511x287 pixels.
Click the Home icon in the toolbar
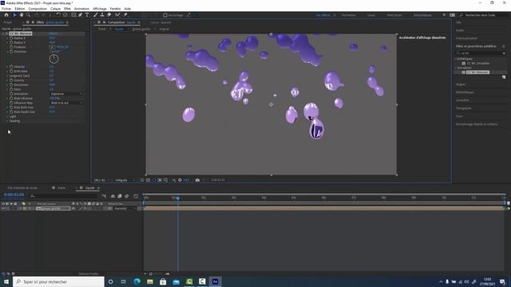pyautogui.click(x=6, y=15)
